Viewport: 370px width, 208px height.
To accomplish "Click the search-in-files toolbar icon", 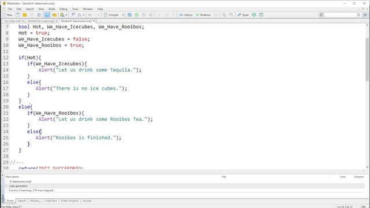I will [x=62, y=15].
